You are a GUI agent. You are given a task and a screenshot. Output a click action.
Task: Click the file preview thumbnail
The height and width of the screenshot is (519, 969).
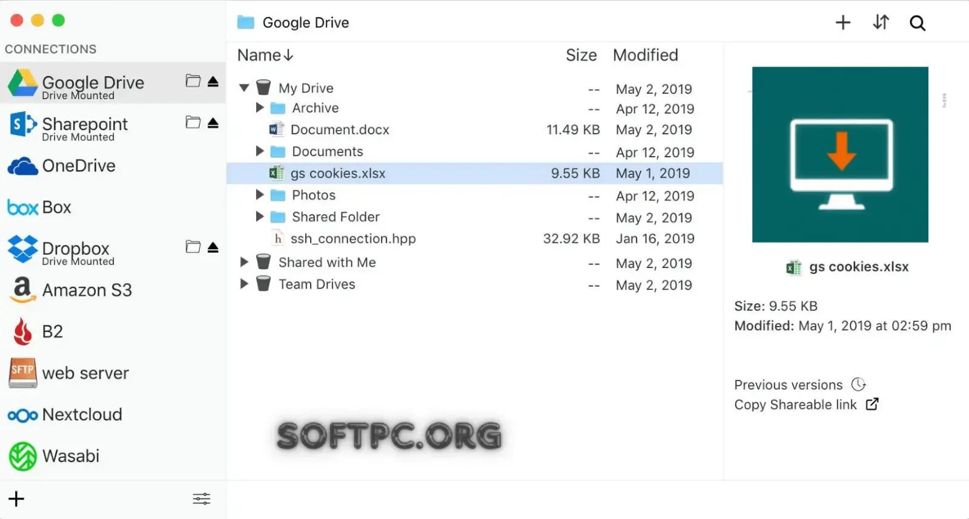pos(840,154)
